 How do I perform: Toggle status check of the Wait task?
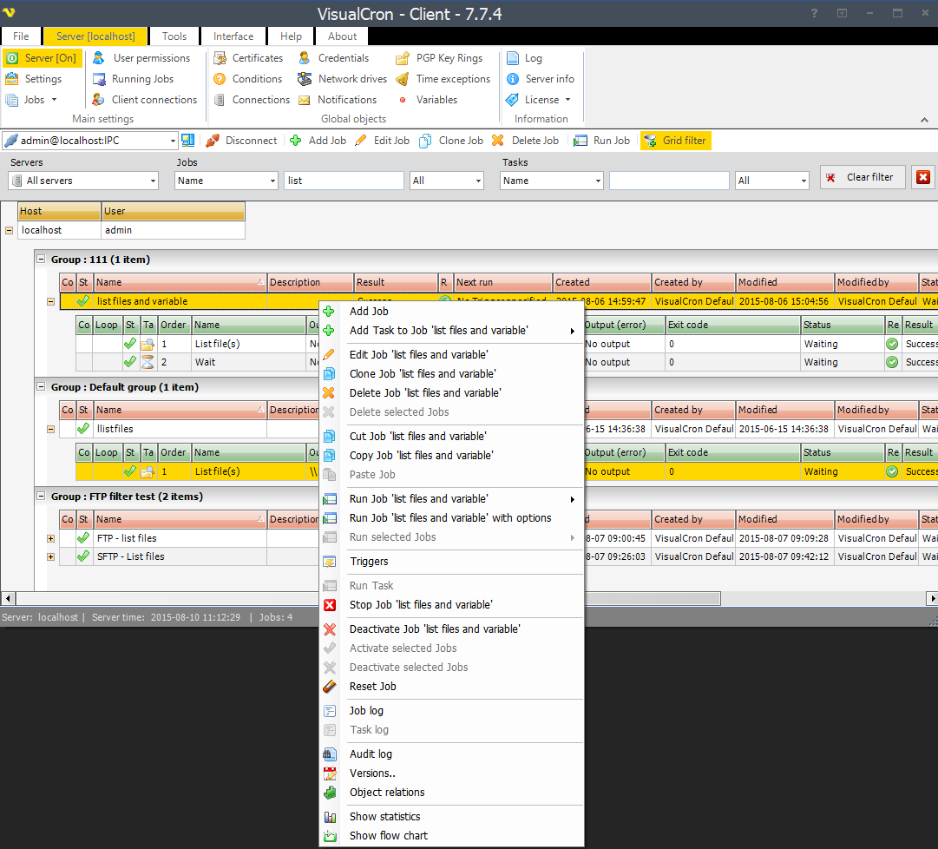[x=130, y=362]
